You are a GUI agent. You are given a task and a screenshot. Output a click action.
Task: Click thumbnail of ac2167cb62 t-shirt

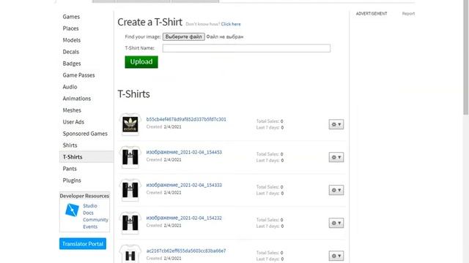[x=130, y=254]
